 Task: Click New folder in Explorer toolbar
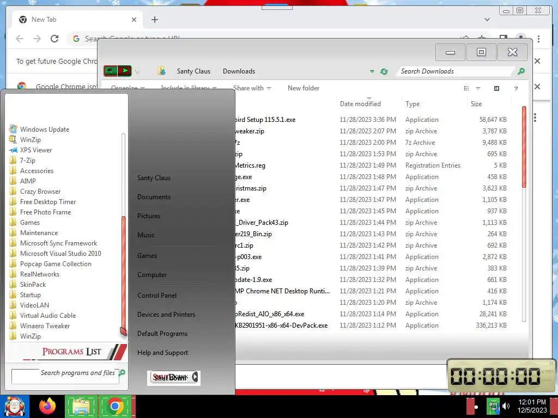[304, 88]
